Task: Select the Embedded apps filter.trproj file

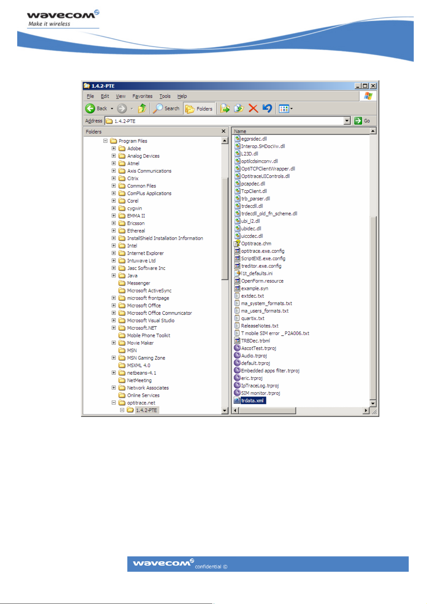Action: (x=267, y=371)
